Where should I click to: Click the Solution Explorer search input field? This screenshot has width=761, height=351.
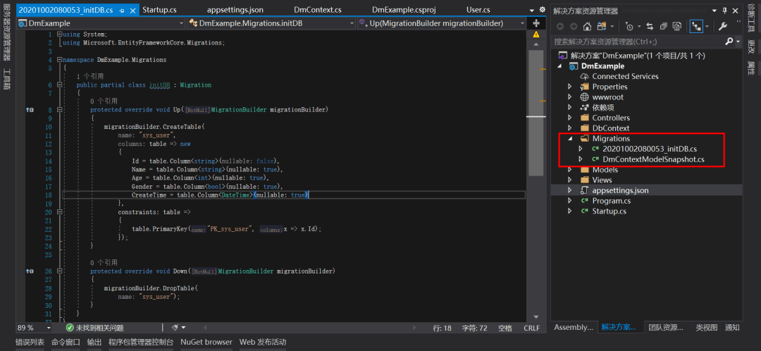point(634,42)
